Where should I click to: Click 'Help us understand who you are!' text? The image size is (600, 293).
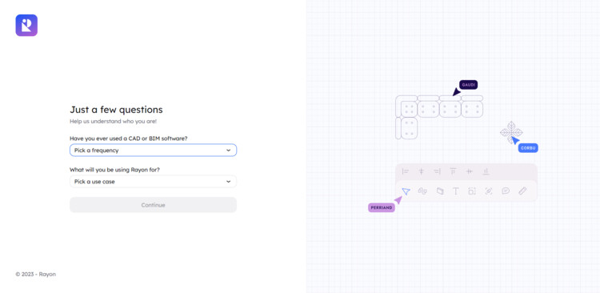(114, 122)
